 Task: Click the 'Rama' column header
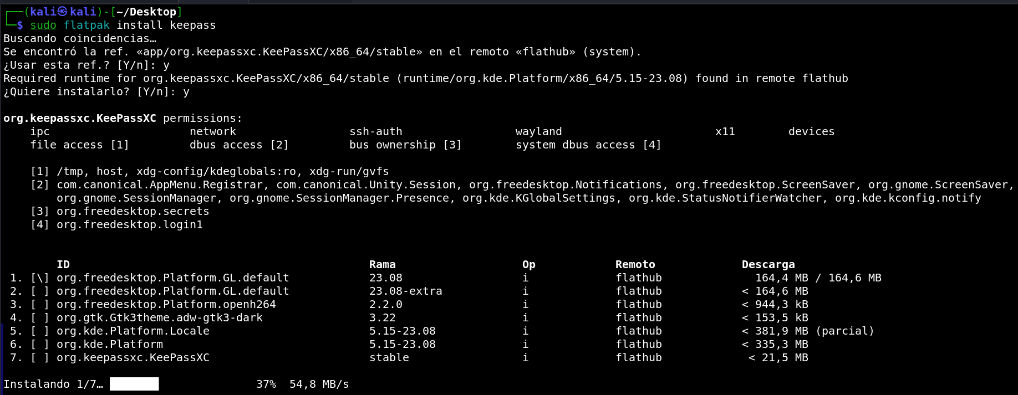point(383,264)
